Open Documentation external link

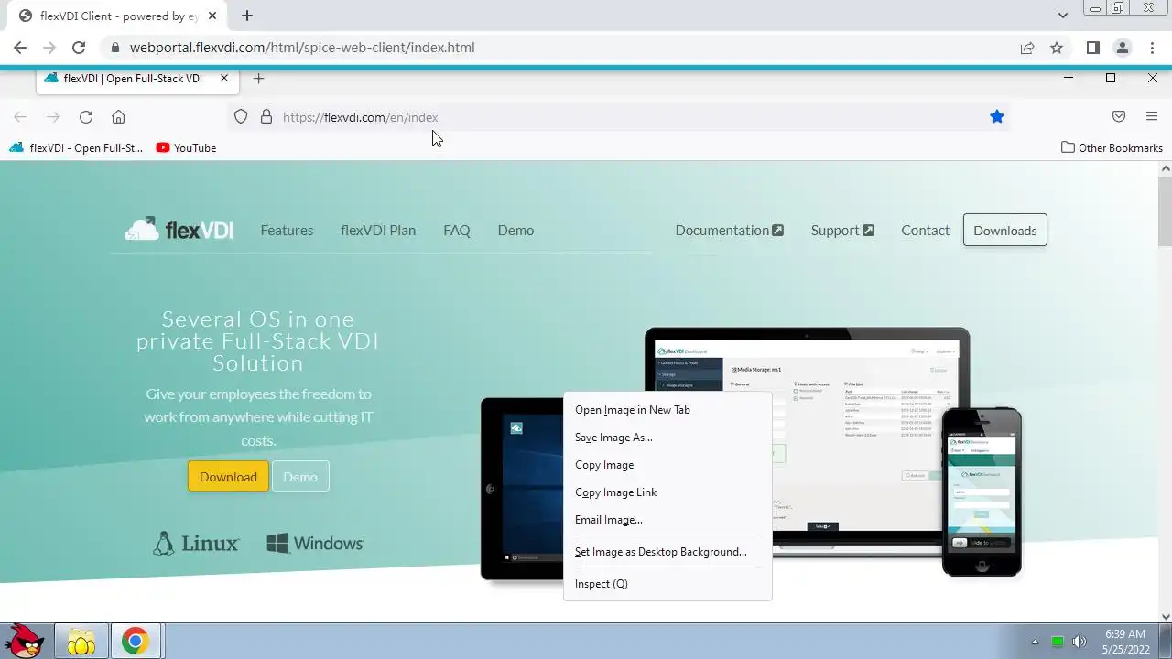pyautogui.click(x=729, y=231)
